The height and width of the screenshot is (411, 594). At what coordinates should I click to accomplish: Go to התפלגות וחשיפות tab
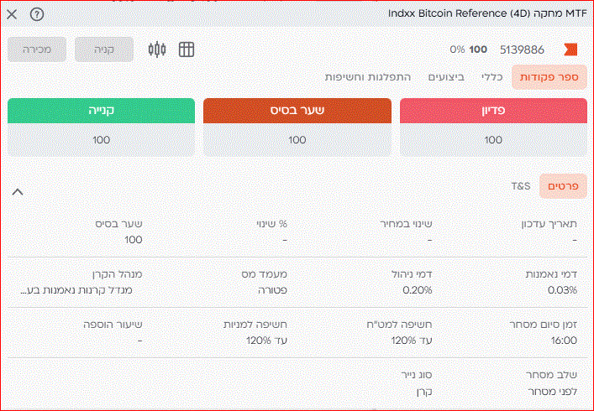(x=368, y=77)
